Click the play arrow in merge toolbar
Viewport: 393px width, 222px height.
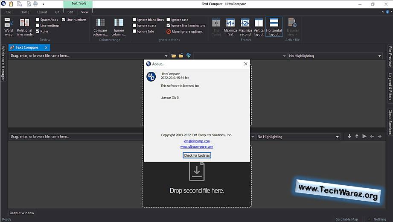click(x=364, y=137)
